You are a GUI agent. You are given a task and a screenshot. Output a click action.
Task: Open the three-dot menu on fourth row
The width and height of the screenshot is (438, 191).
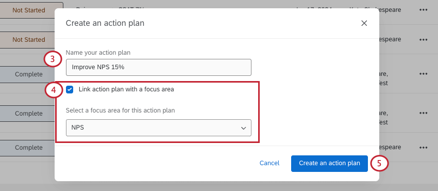click(x=423, y=113)
